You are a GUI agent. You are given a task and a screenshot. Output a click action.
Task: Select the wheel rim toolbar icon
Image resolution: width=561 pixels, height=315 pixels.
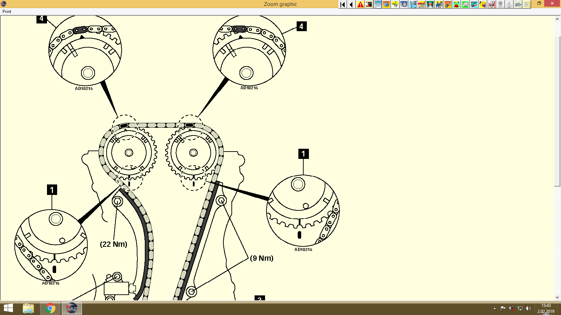click(x=404, y=5)
